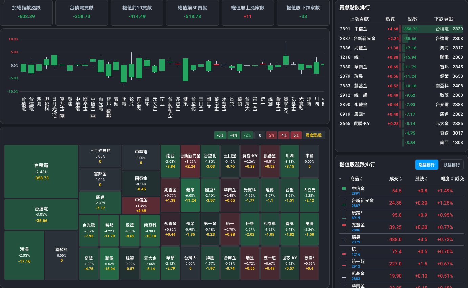The image size is (468, 288).
Task: Click the 下跌貢獻 column header
Action: [444, 19]
